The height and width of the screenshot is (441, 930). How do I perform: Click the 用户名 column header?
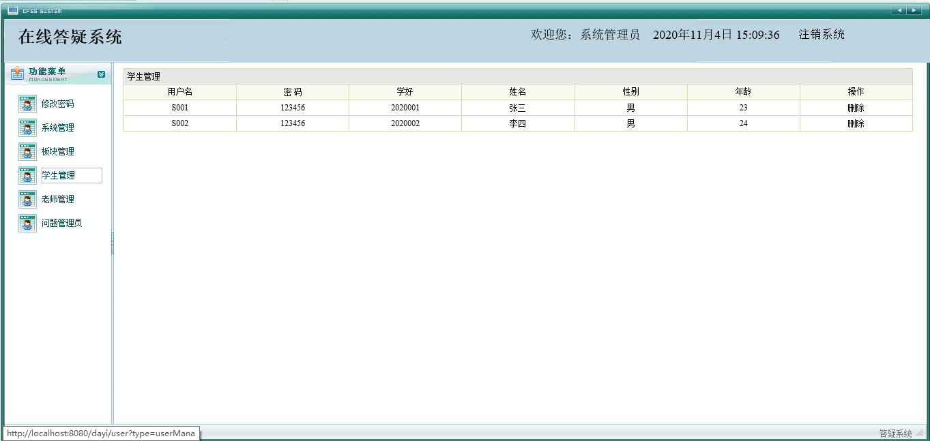coord(180,92)
